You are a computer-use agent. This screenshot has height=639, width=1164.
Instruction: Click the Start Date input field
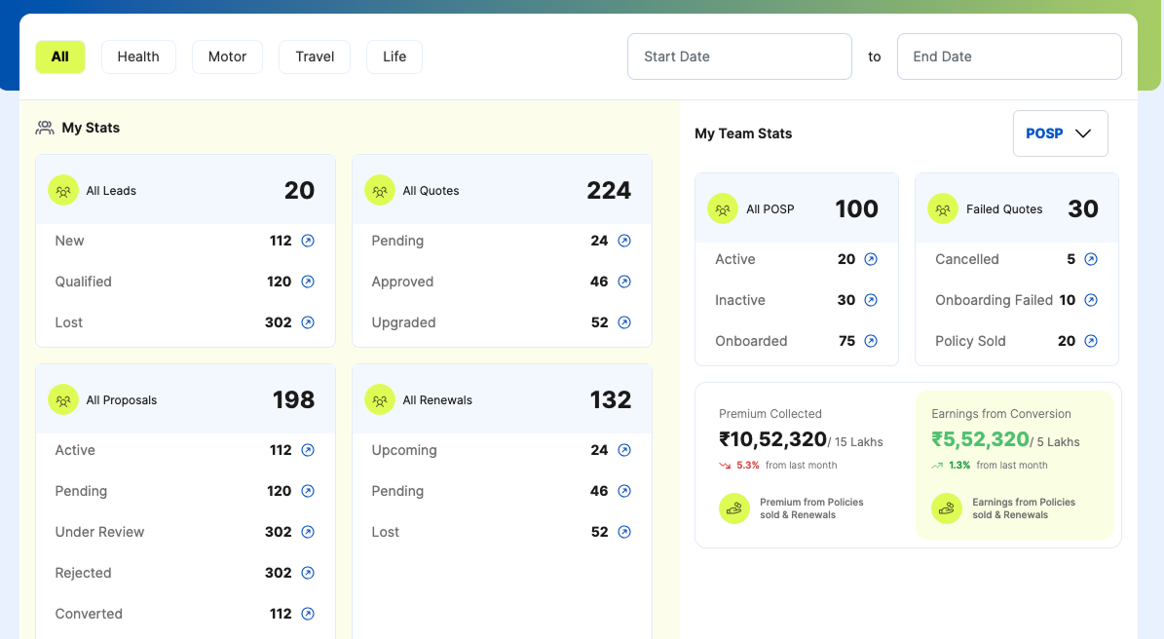[739, 56]
